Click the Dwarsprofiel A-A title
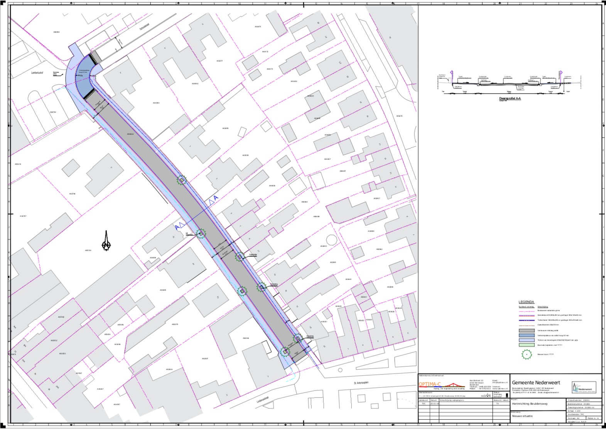Viewport: 606px width, 429px height. click(510, 99)
